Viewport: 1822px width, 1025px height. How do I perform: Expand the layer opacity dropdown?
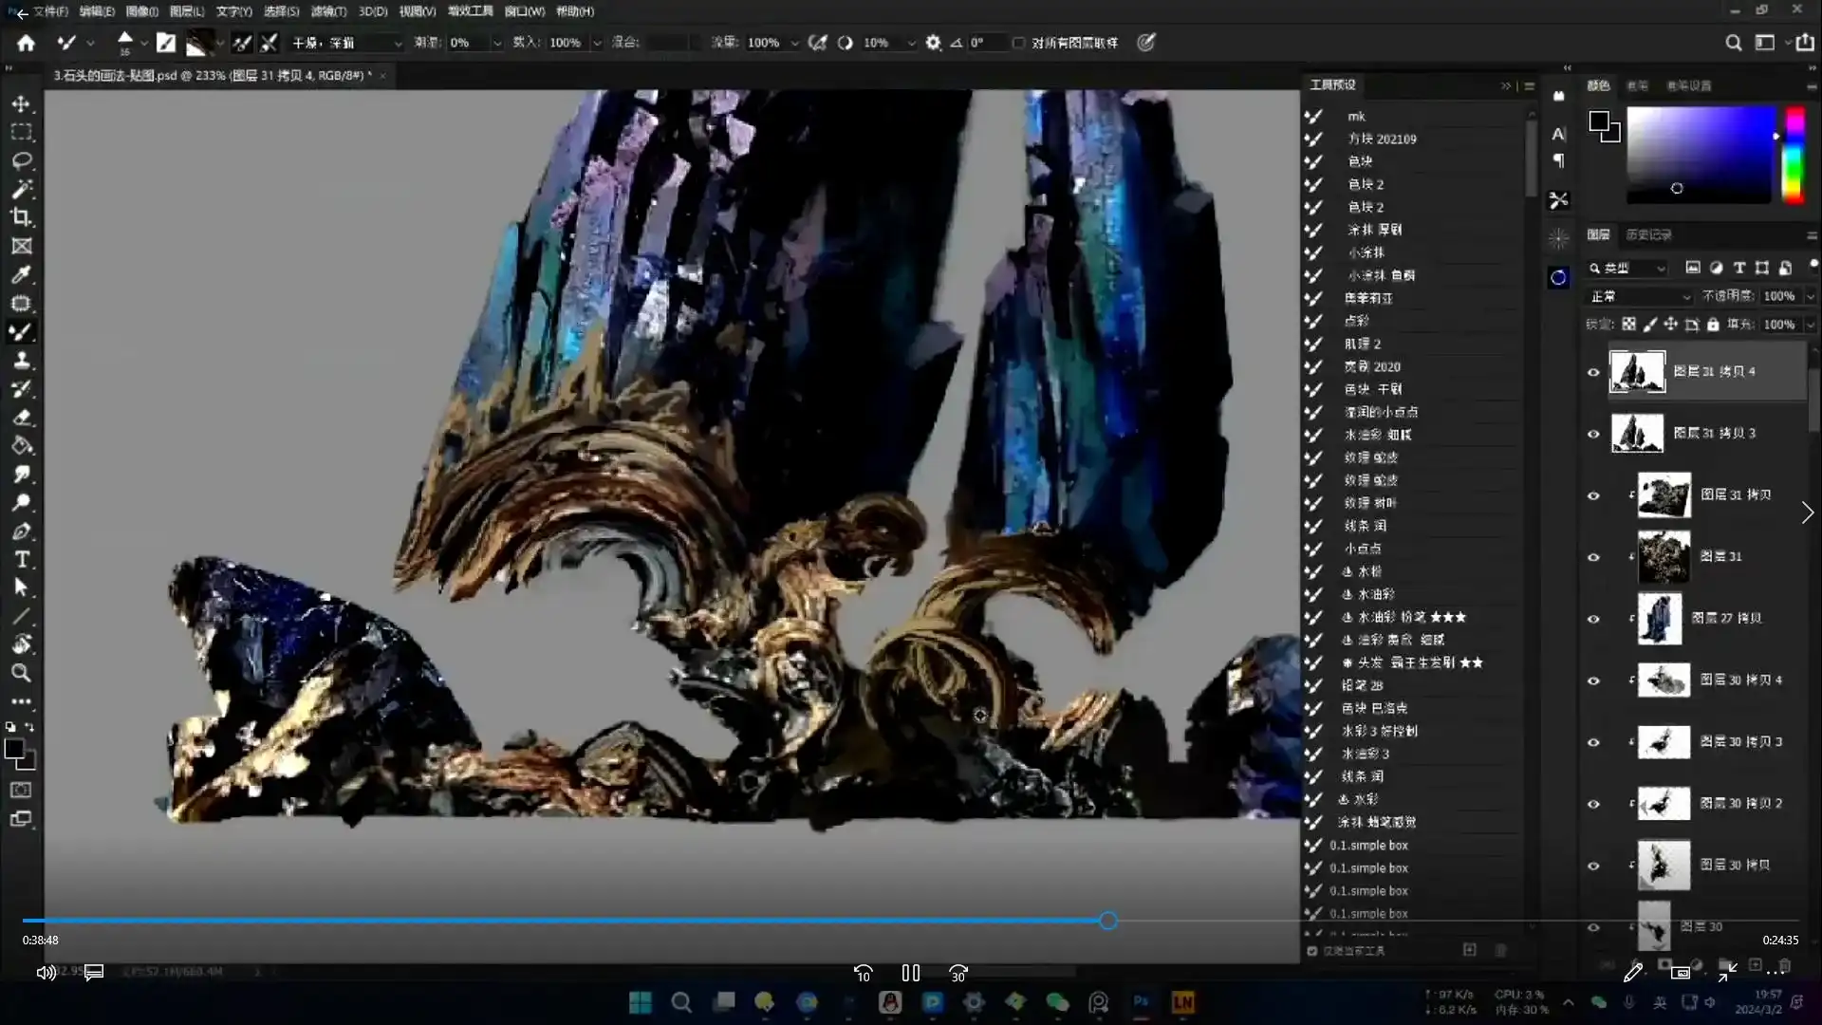click(x=1810, y=296)
